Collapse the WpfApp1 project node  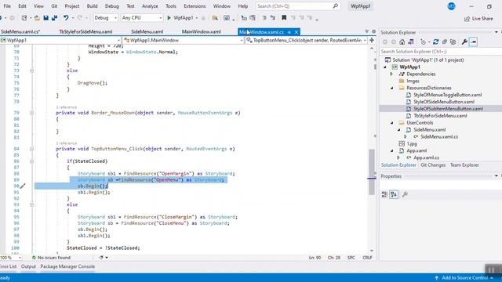pyautogui.click(x=385, y=67)
